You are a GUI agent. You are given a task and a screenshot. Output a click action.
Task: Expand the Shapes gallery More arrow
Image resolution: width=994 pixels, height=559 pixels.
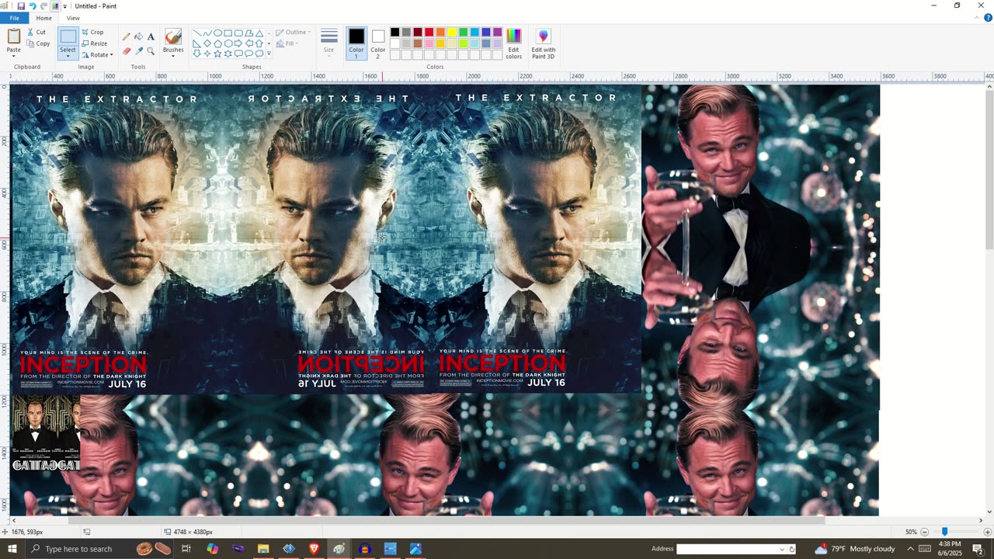269,54
